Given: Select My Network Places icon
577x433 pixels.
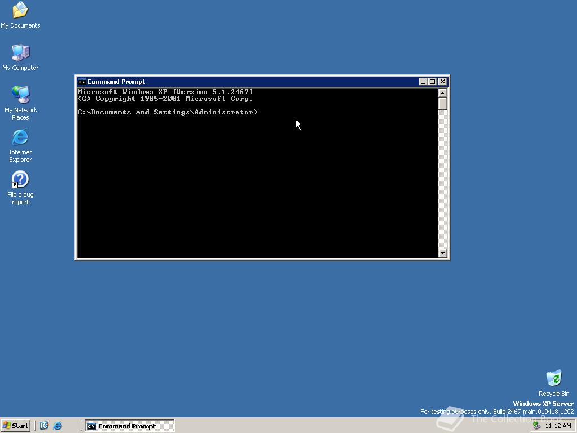Looking at the screenshot, I should coord(20,103).
